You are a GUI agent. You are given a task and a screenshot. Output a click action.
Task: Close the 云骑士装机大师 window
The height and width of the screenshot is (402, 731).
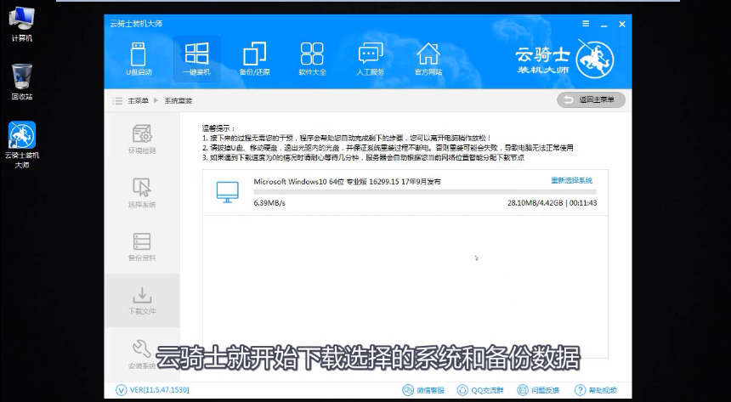pyautogui.click(x=622, y=25)
